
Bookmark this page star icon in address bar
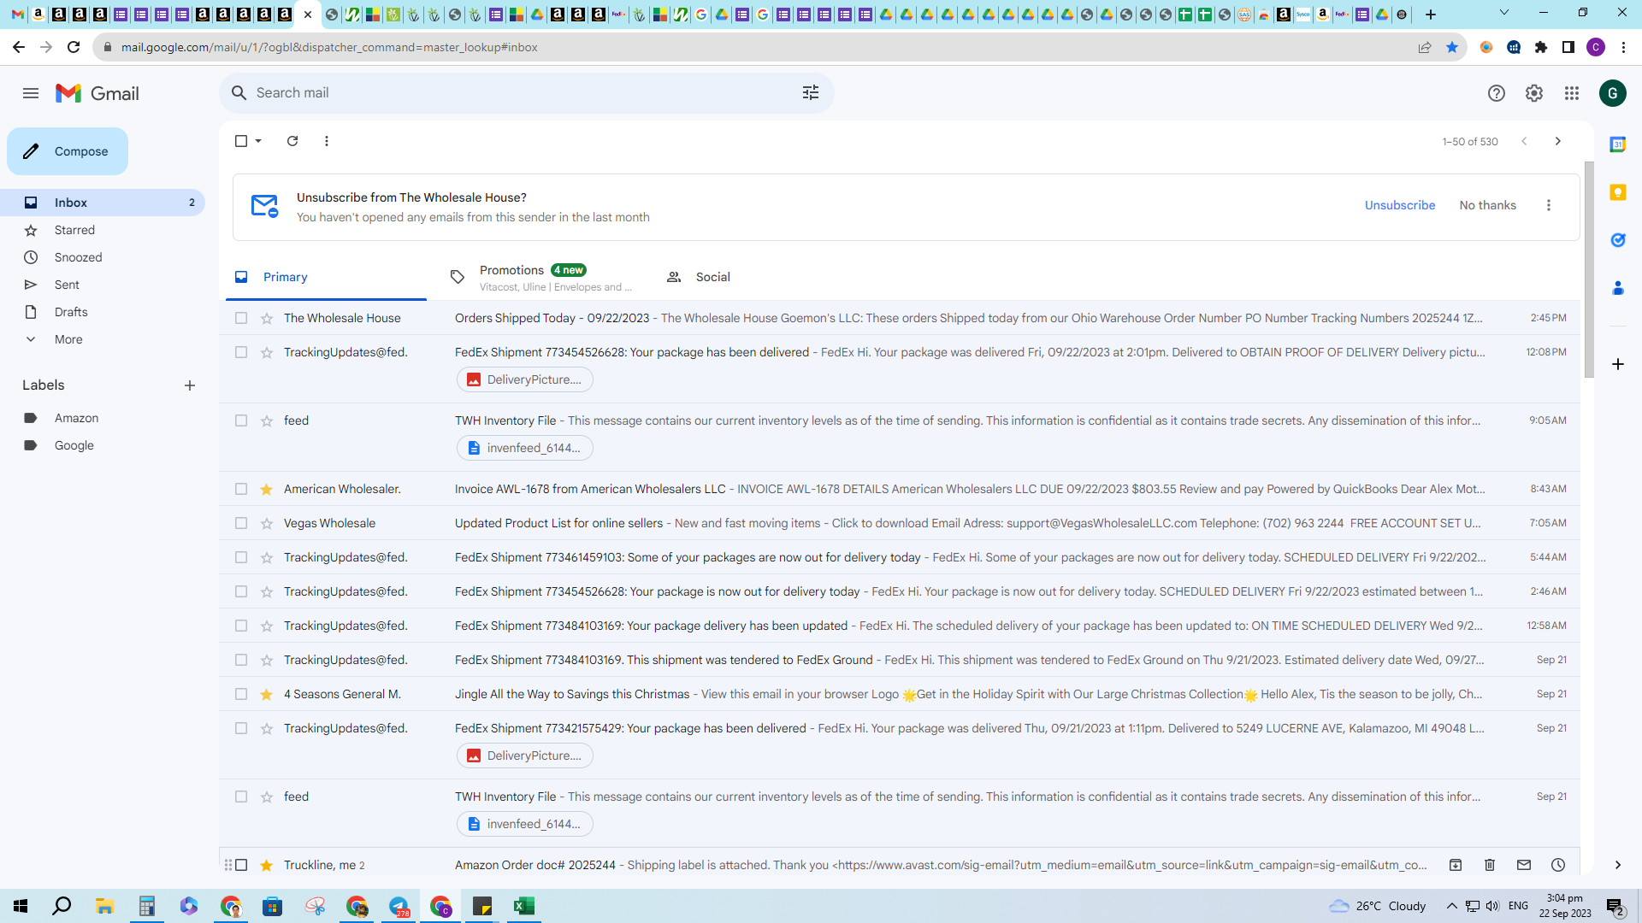[1452, 47]
